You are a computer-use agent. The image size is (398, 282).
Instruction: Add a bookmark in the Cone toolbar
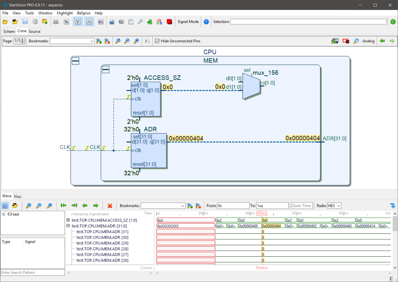click(x=99, y=41)
